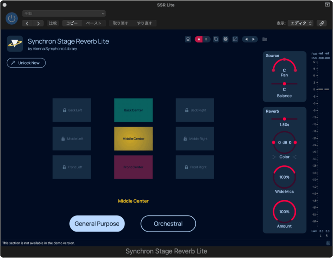
Task: Click the Unlock Now button
Action: (x=26, y=63)
